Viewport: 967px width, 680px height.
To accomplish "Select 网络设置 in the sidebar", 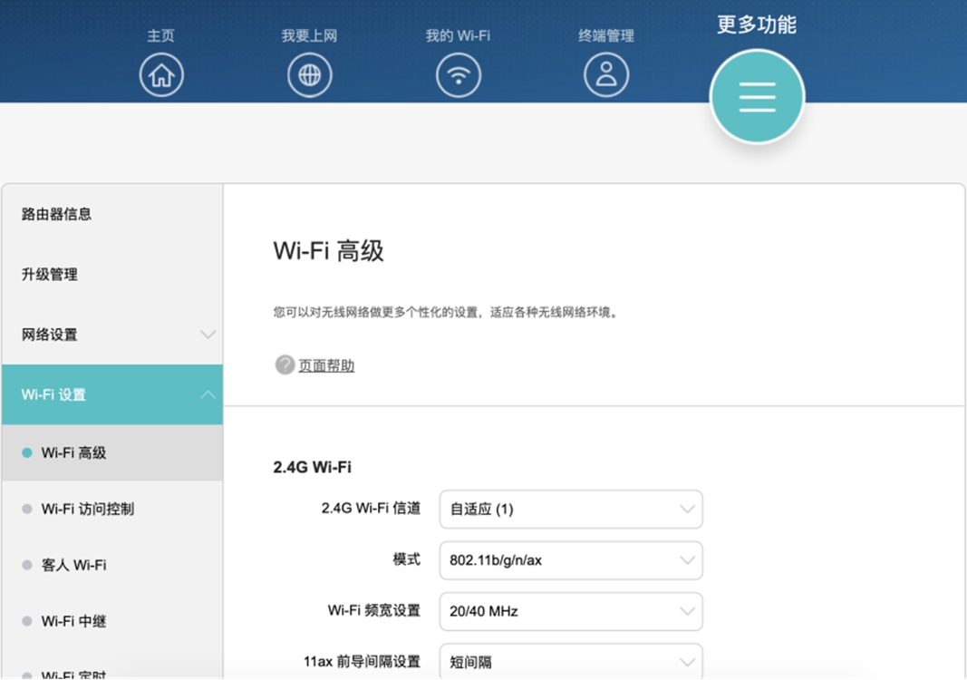I will 111,335.
